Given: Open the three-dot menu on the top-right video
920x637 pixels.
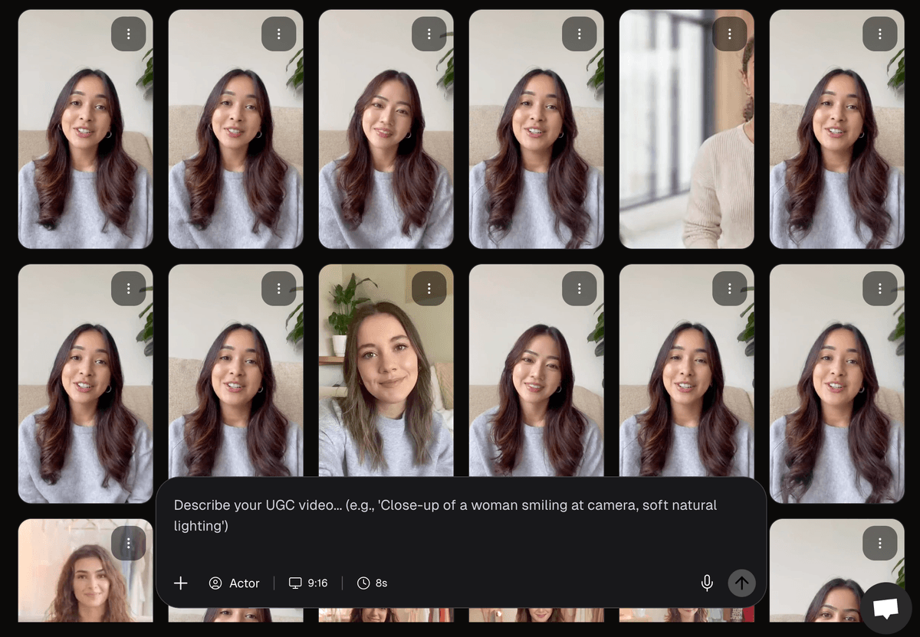Looking at the screenshot, I should [880, 33].
